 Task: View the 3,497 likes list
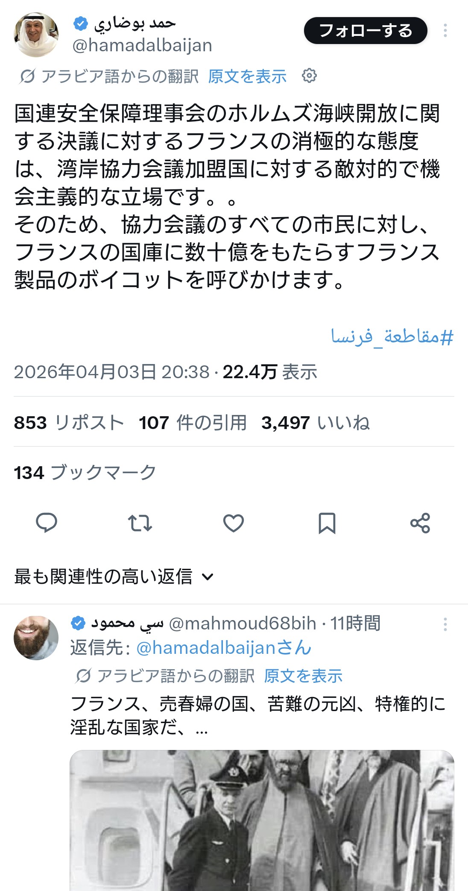pyautogui.click(x=315, y=423)
